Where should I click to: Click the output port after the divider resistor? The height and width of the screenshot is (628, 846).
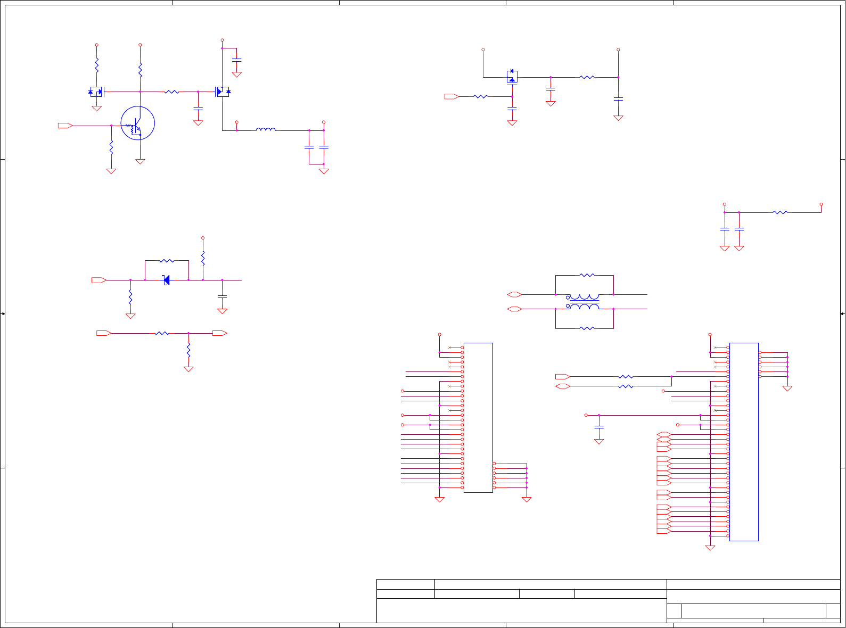[x=220, y=333]
